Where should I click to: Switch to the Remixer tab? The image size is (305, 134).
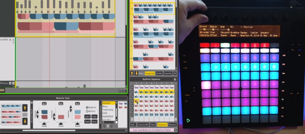173,125
